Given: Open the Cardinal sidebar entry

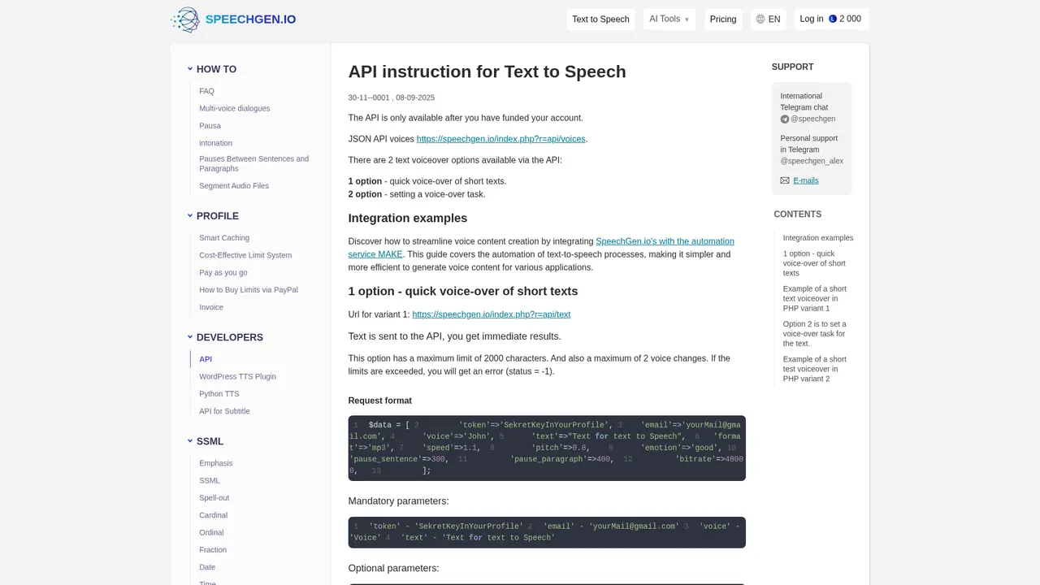Looking at the screenshot, I should [x=214, y=515].
